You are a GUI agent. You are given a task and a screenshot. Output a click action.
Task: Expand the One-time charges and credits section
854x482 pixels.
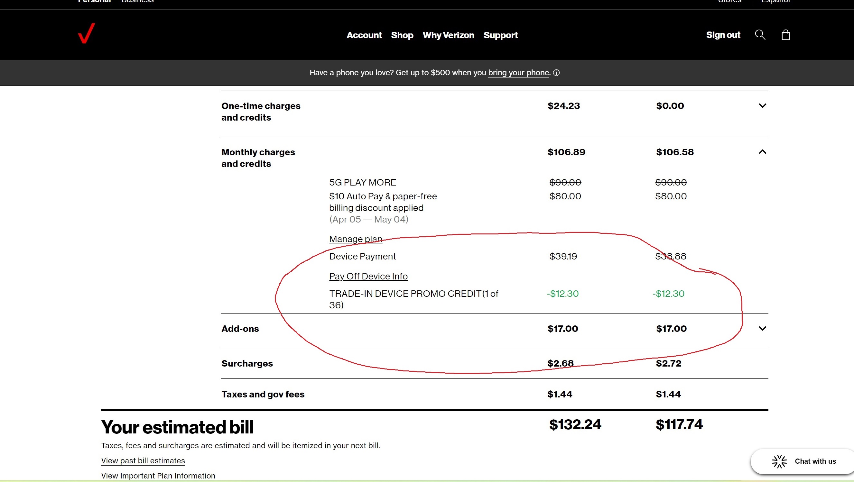pos(762,106)
